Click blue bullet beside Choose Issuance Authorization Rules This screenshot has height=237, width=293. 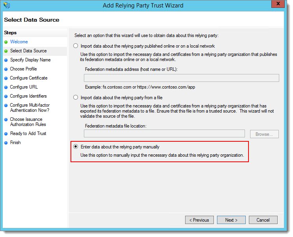pyautogui.click(x=6, y=120)
